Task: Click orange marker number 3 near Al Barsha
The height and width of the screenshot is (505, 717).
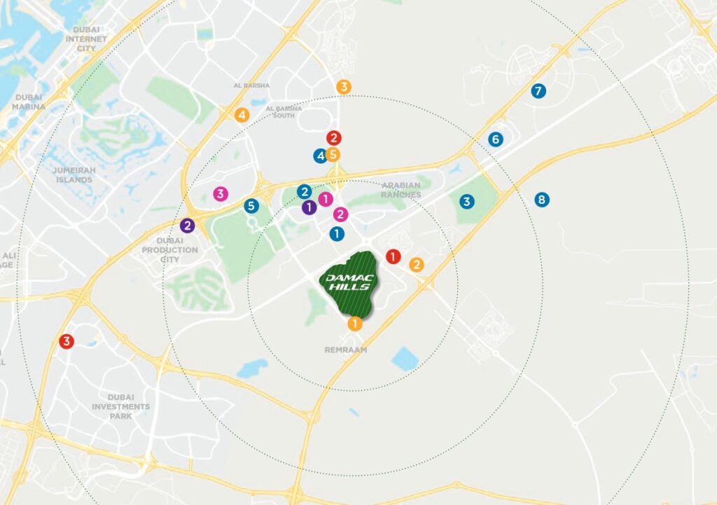Action: click(x=343, y=87)
